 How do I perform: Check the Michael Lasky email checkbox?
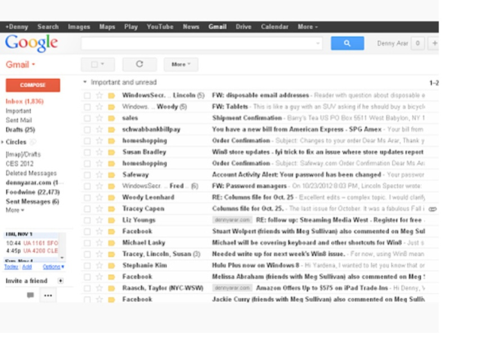[87, 243]
